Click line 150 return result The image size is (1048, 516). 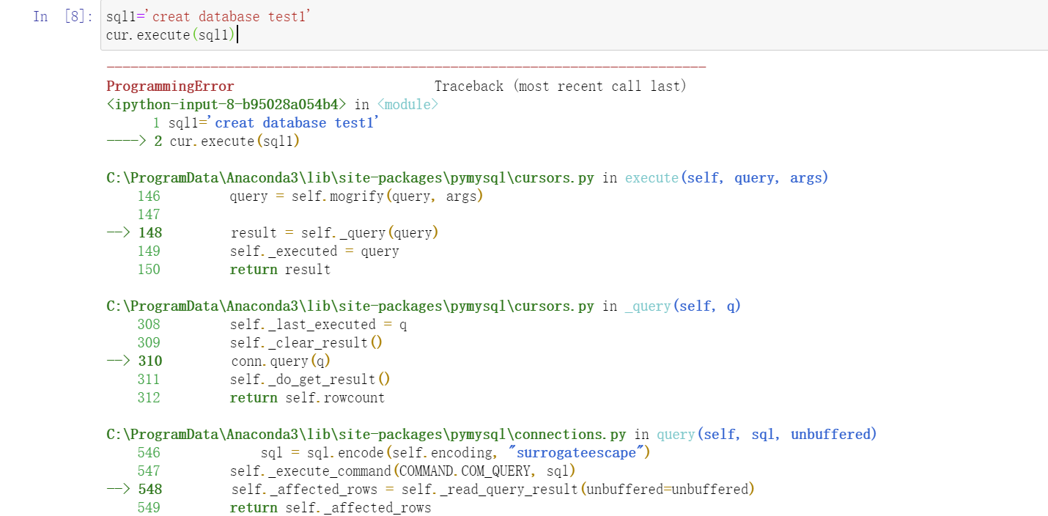tap(280, 270)
